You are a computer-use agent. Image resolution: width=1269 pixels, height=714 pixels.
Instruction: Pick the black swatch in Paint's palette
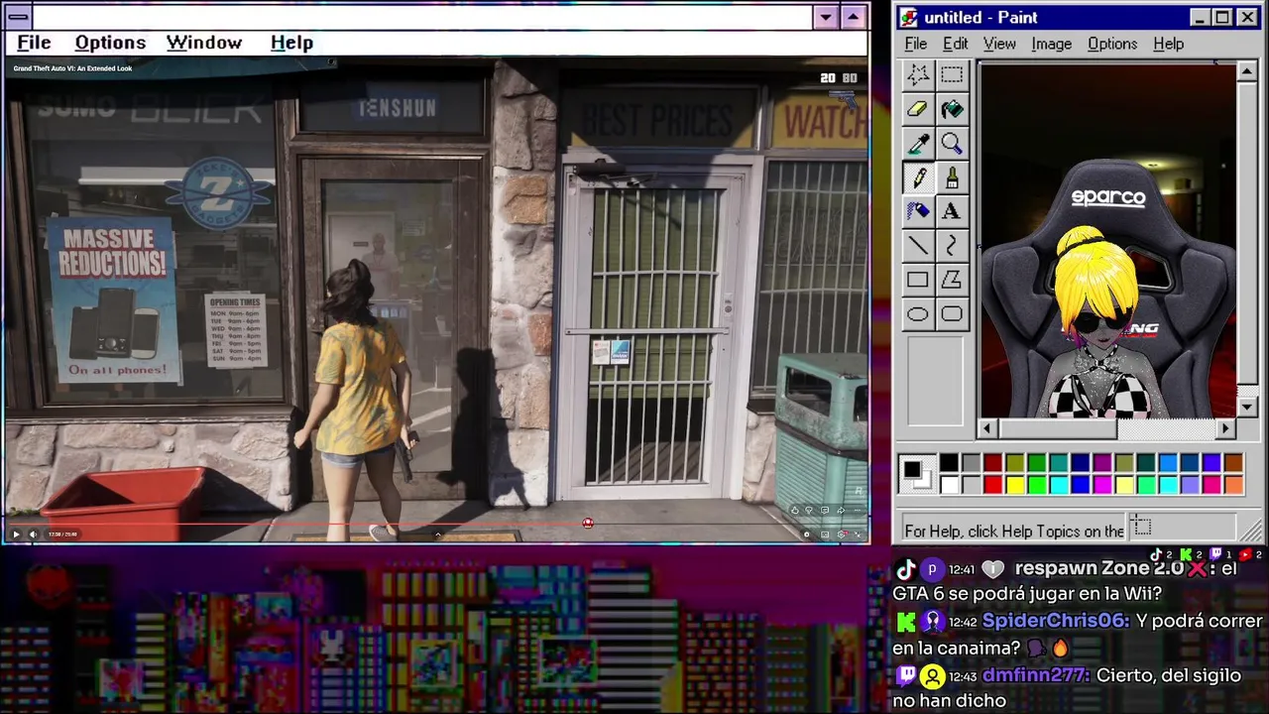(x=949, y=463)
